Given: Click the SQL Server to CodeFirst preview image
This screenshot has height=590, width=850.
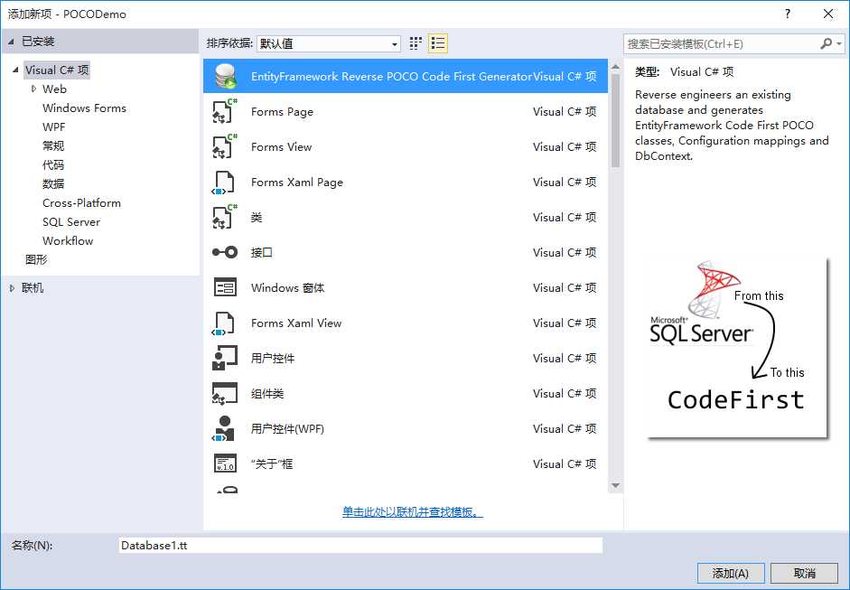Looking at the screenshot, I should 737,348.
